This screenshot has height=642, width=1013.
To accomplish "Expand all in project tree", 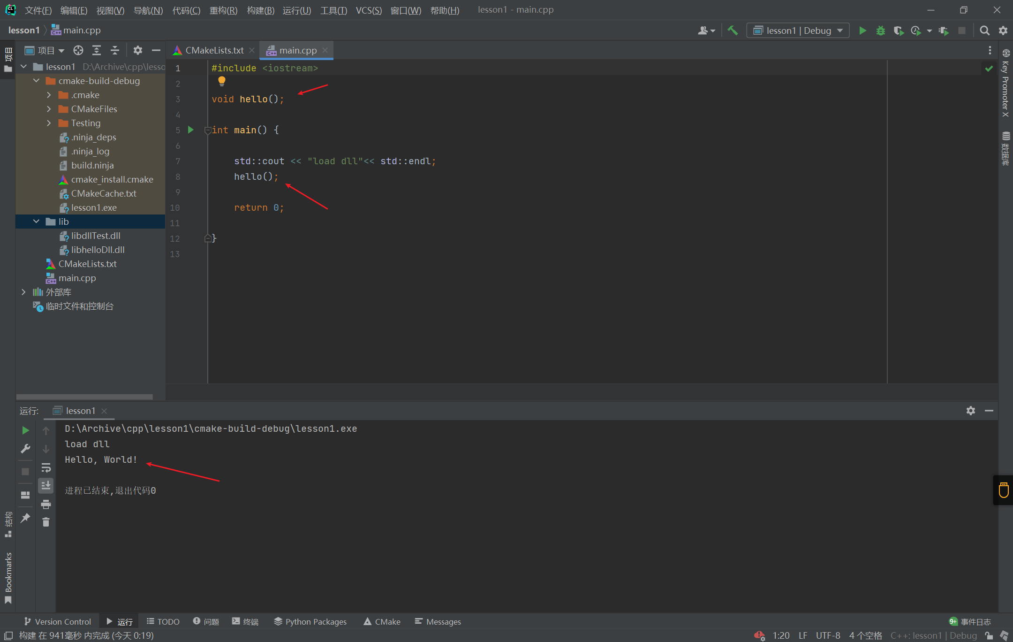I will [x=97, y=50].
